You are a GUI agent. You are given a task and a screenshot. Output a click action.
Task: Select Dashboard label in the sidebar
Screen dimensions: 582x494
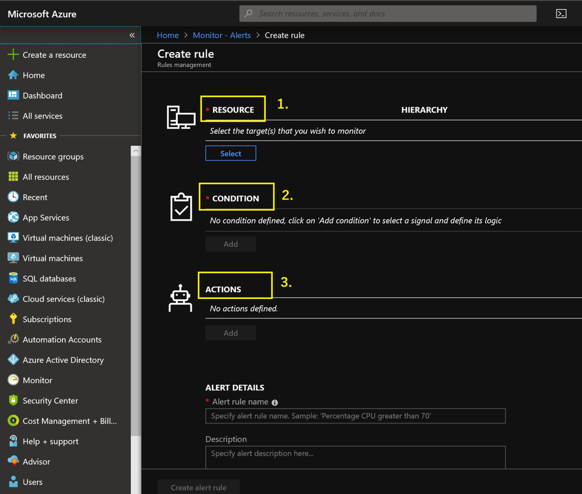click(x=43, y=96)
